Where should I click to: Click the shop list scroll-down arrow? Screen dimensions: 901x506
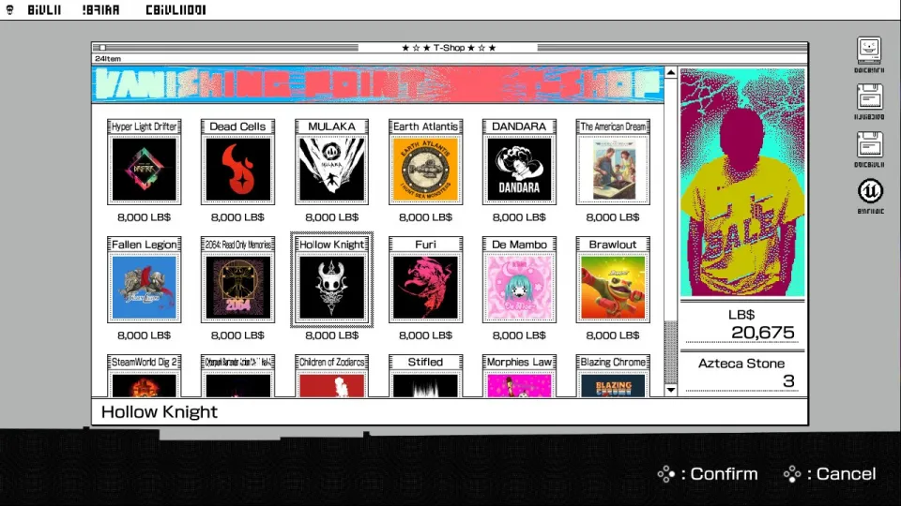[670, 390]
